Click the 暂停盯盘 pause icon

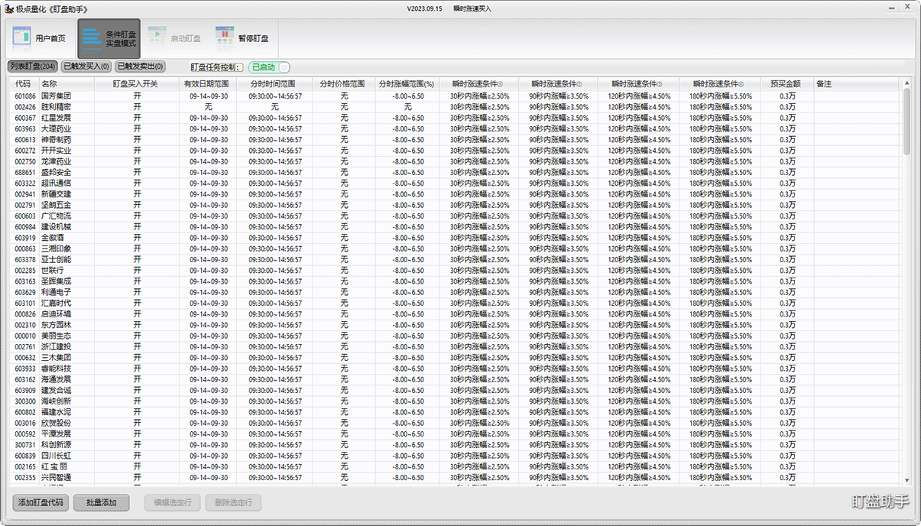point(242,38)
